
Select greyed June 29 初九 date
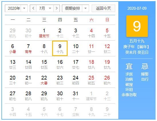13,33
